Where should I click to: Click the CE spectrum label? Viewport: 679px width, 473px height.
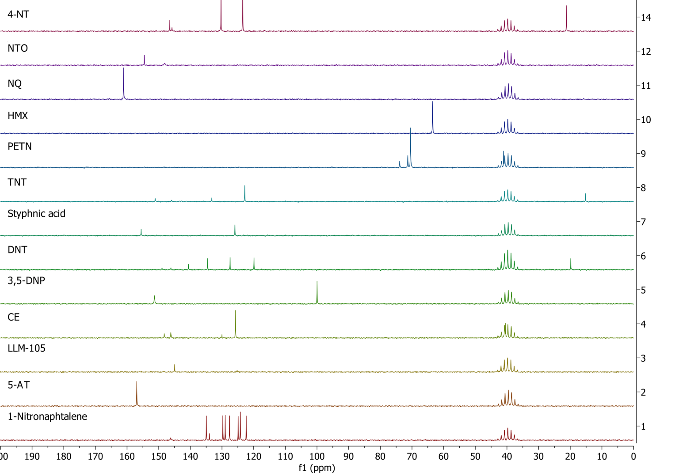coord(13,317)
